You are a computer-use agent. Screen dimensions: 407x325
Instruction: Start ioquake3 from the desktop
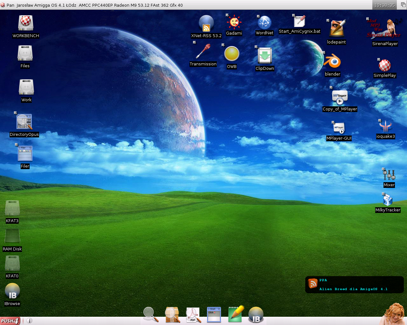pos(386,126)
